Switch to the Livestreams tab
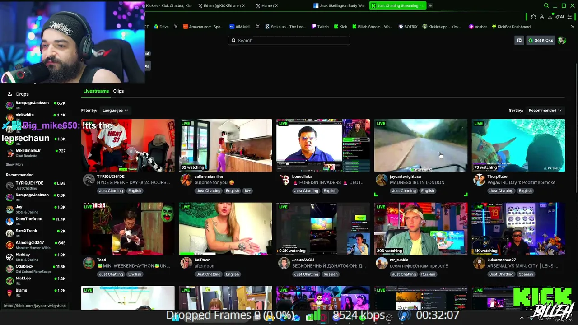The height and width of the screenshot is (325, 578). tap(96, 91)
